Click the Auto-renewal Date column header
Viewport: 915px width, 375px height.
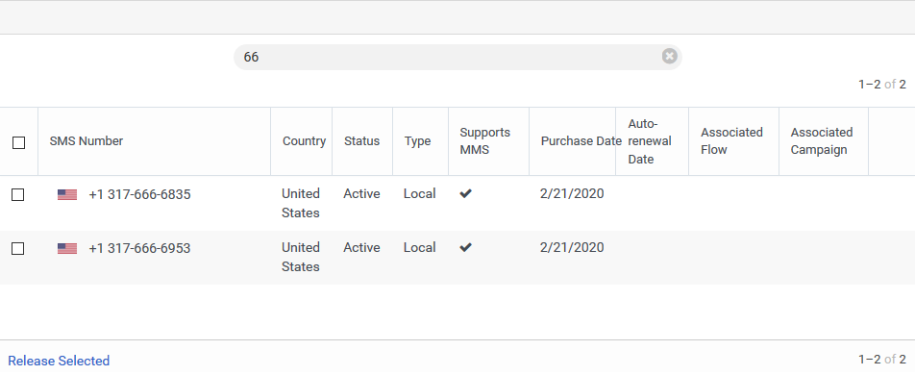[x=650, y=141]
